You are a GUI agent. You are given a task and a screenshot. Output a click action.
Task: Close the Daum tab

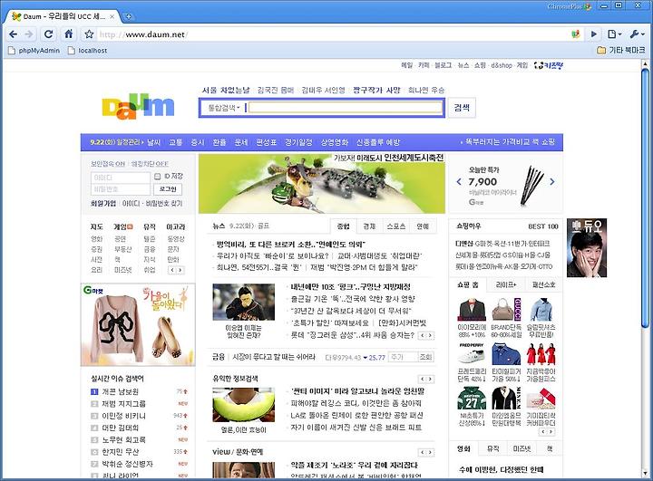112,16
